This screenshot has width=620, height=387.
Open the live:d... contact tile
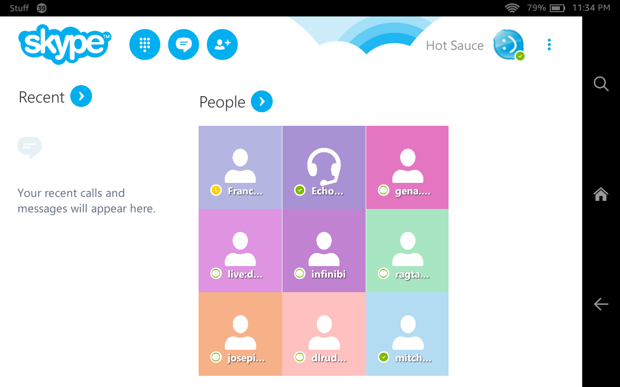[240, 251]
